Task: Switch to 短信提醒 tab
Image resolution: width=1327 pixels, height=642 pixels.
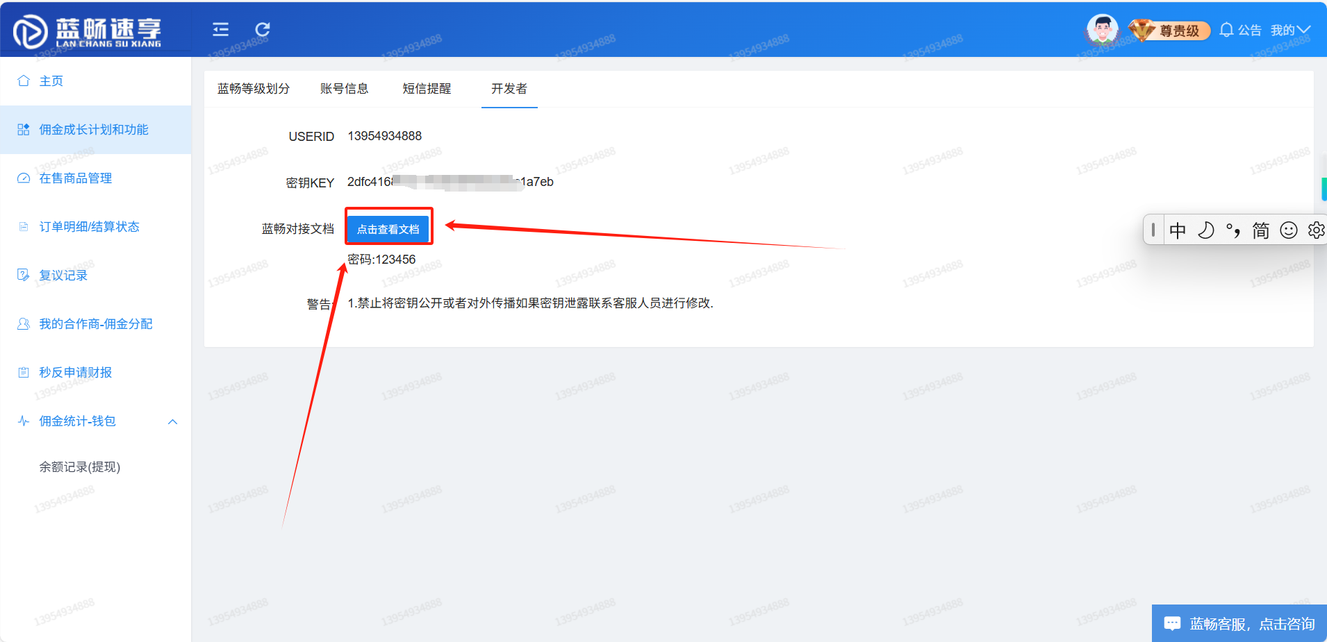Action: tap(427, 89)
